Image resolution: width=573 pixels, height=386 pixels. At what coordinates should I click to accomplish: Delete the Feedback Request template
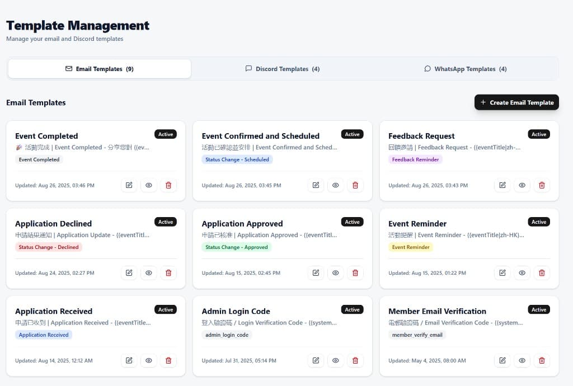click(x=542, y=185)
